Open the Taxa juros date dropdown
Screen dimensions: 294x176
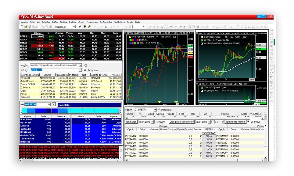coord(152,122)
